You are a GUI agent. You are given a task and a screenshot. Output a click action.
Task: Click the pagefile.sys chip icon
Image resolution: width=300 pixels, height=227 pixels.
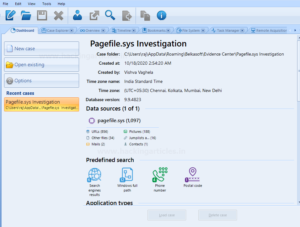tap(92, 121)
